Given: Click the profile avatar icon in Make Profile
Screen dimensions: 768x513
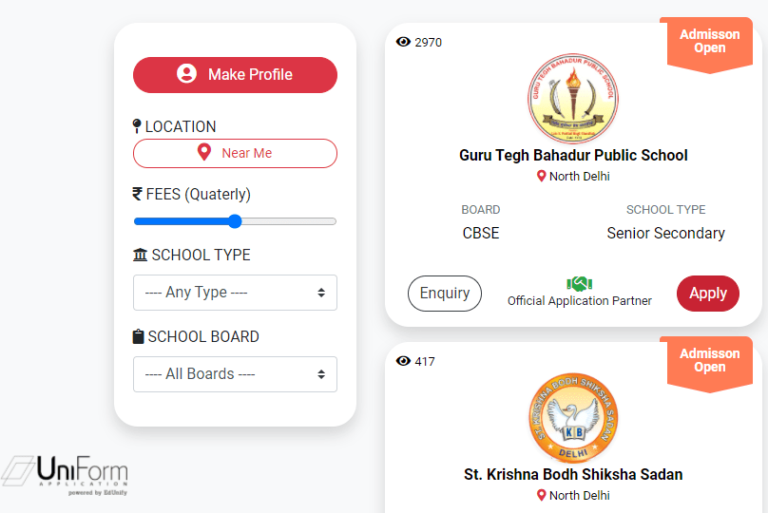Looking at the screenshot, I should (186, 74).
